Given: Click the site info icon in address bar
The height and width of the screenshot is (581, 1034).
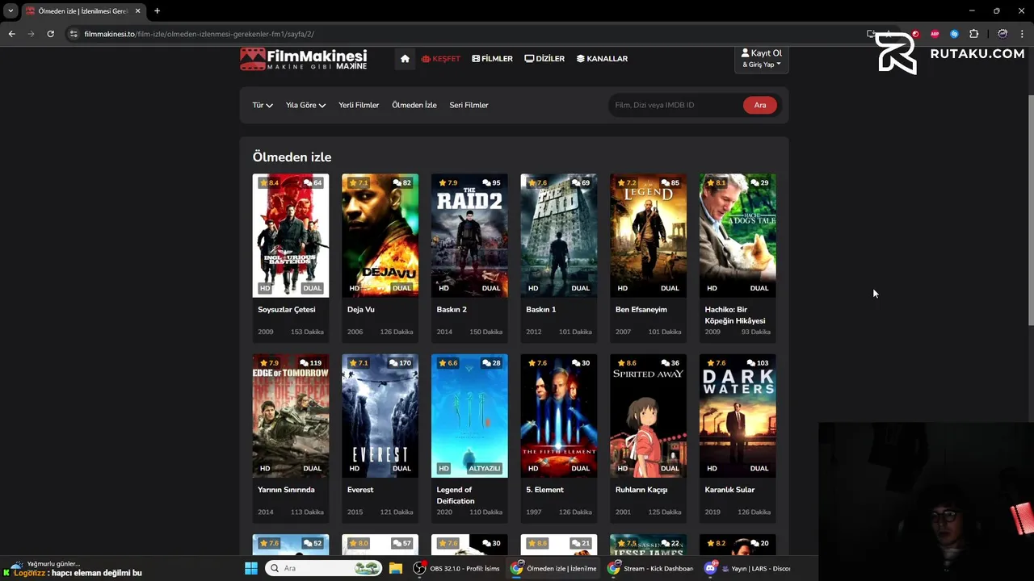Looking at the screenshot, I should point(74,34).
